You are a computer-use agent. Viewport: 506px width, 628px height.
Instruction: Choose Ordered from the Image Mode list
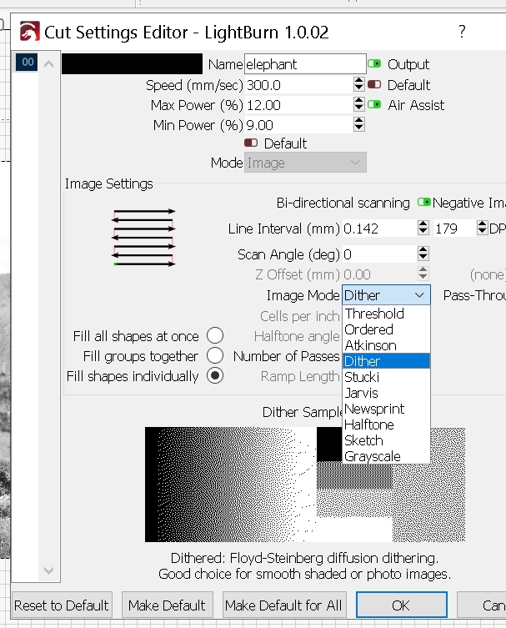click(x=386, y=329)
